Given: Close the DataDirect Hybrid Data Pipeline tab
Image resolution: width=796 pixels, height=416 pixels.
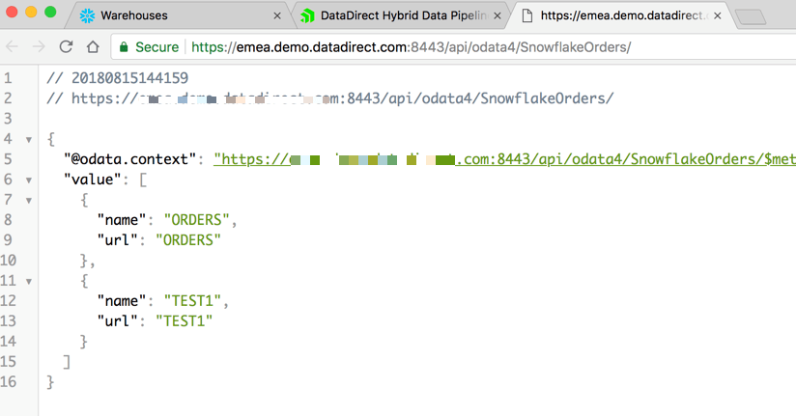Looking at the screenshot, I should 497,15.
